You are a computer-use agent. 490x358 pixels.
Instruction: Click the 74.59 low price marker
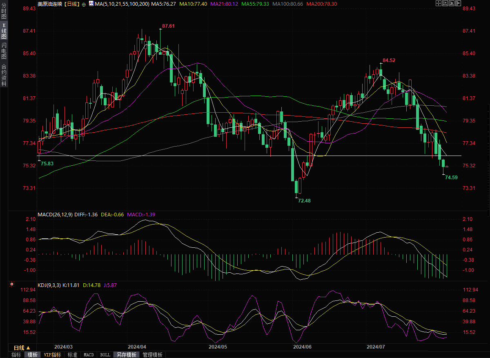click(451, 178)
